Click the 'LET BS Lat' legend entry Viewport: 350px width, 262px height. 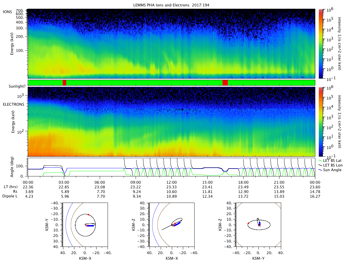pyautogui.click(x=330, y=160)
